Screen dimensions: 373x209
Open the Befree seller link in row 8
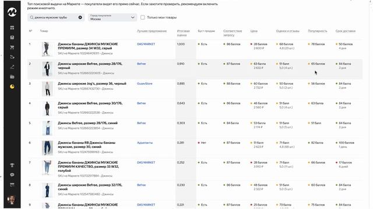[x=141, y=185]
